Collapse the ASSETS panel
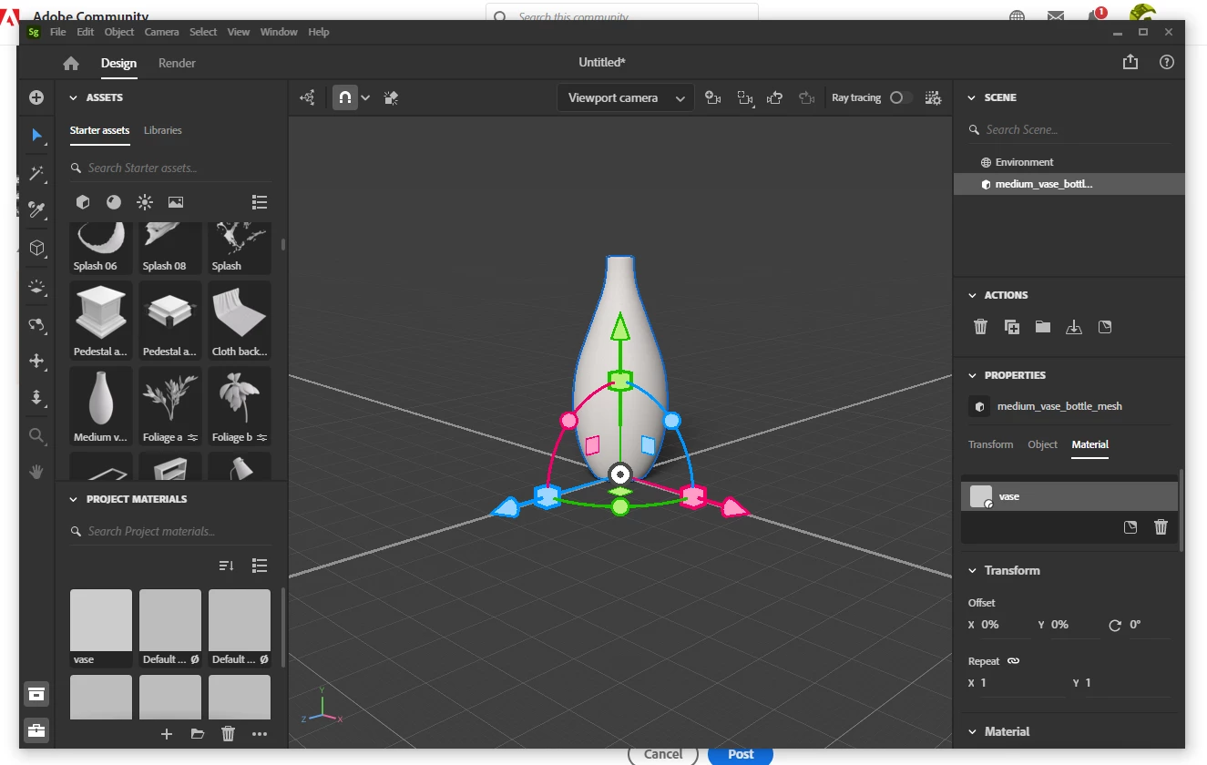Screen dimensions: 1207x765 [x=73, y=97]
